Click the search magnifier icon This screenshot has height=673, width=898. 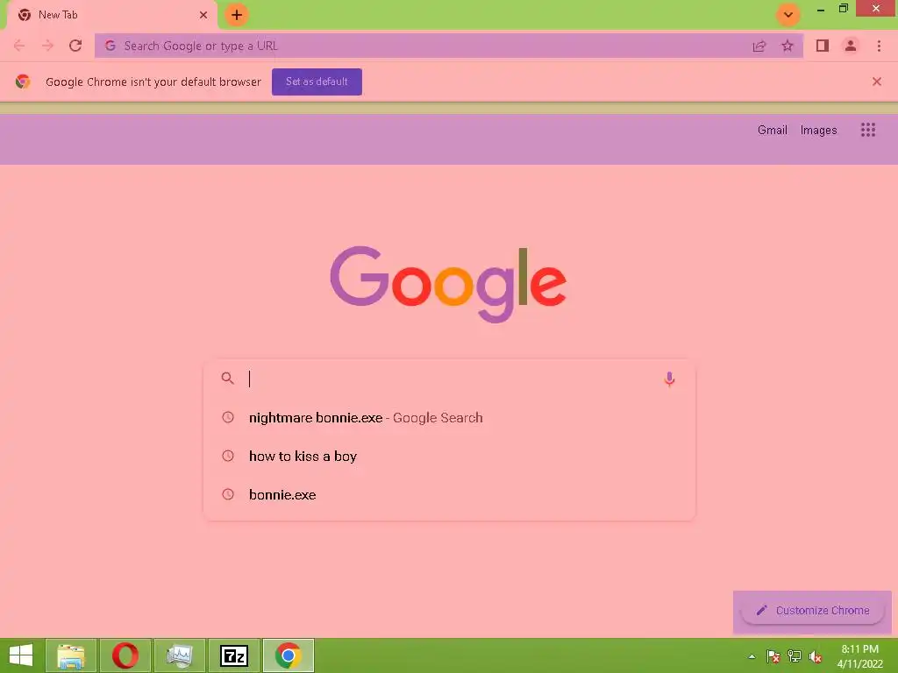pos(228,379)
